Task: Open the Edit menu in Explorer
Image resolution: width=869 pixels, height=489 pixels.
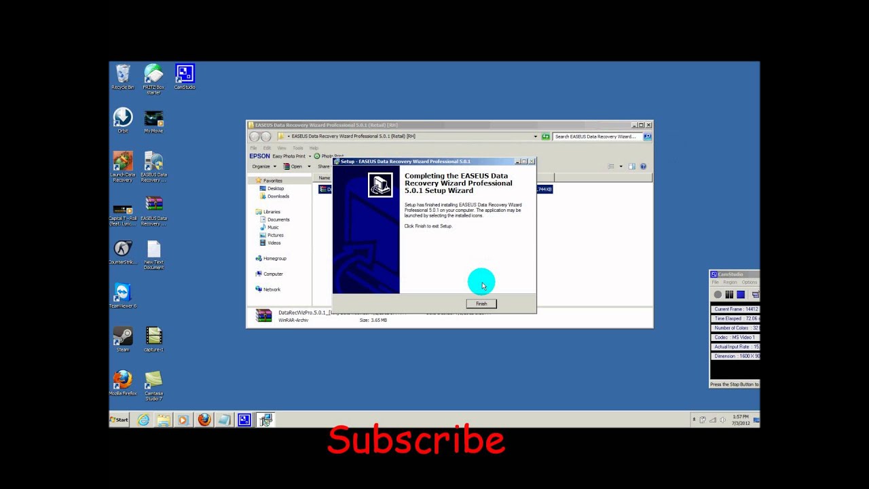Action: pos(267,147)
